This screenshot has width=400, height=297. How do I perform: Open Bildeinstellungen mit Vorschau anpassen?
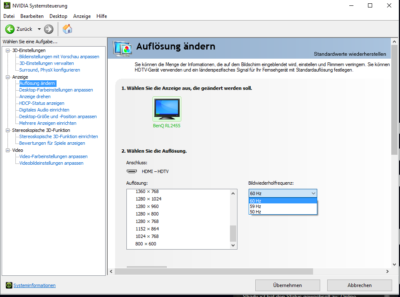click(x=59, y=57)
